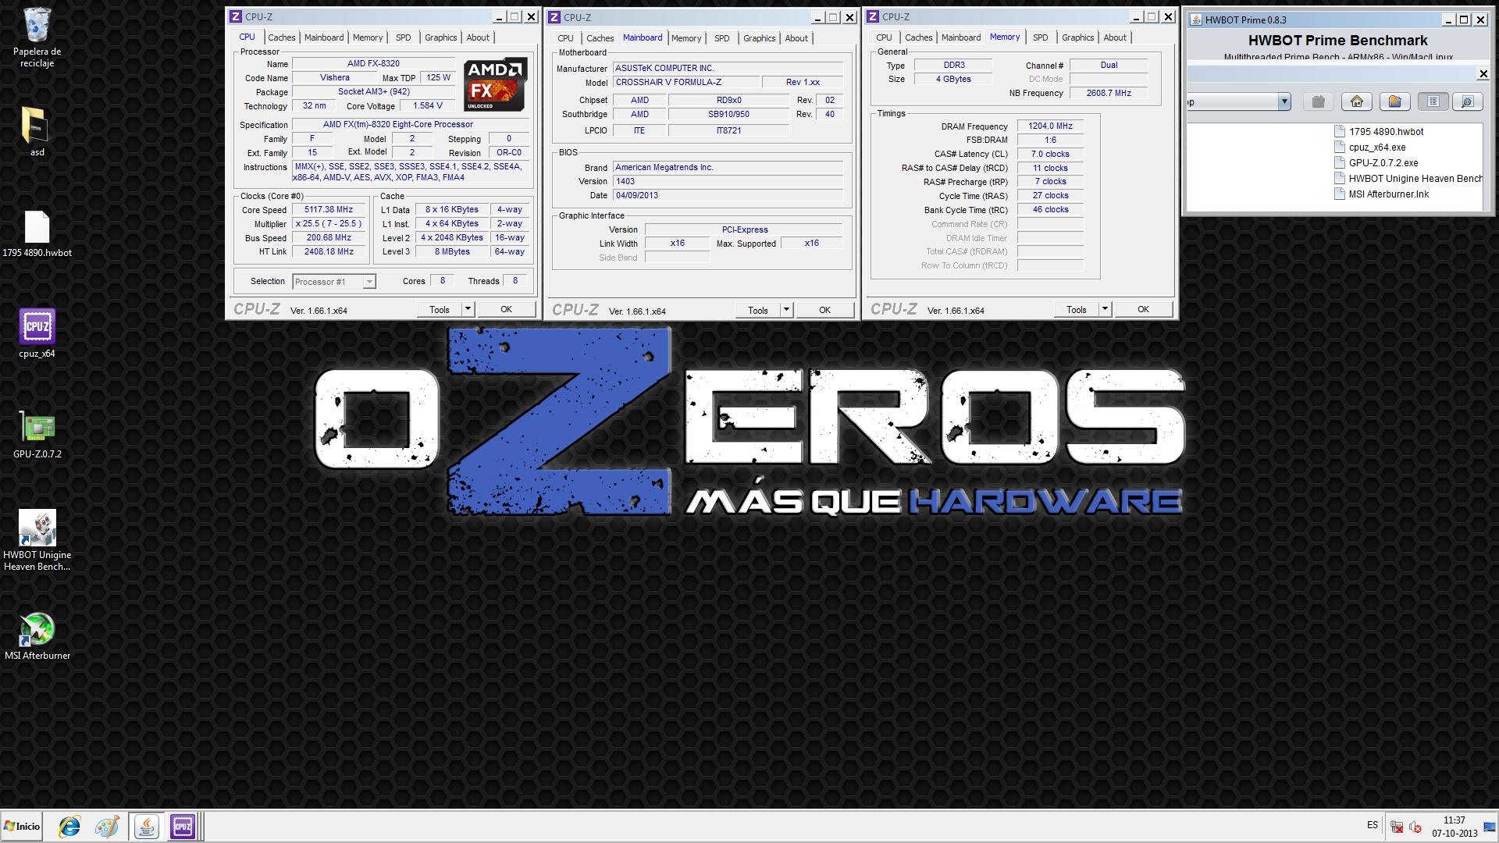The image size is (1499, 843).
Task: Select the asd folder on desktop
Action: (x=37, y=131)
